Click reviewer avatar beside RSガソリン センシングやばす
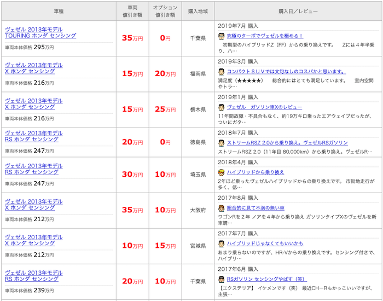 click(221, 279)
